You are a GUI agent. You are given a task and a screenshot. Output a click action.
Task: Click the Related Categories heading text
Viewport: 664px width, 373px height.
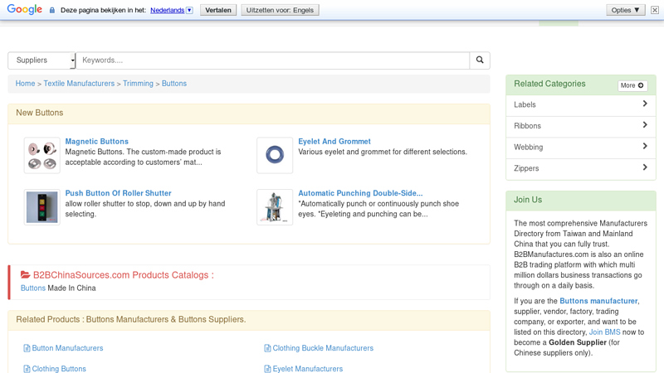click(x=549, y=84)
